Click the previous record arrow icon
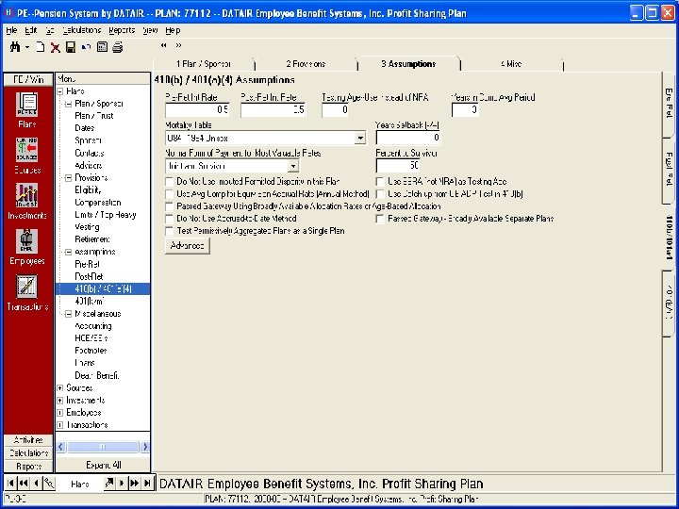The height and width of the screenshot is (509, 679). click(x=37, y=483)
